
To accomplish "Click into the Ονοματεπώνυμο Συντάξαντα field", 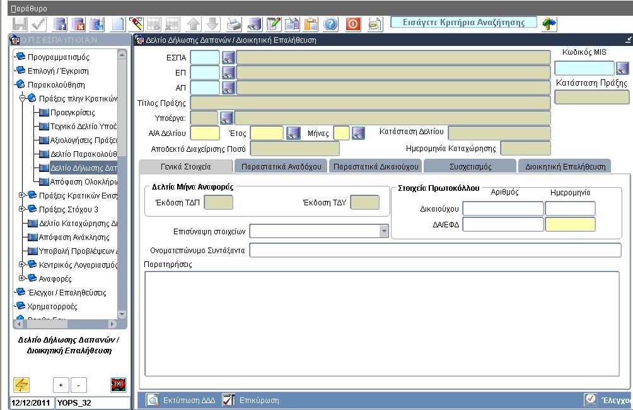I will [x=435, y=250].
